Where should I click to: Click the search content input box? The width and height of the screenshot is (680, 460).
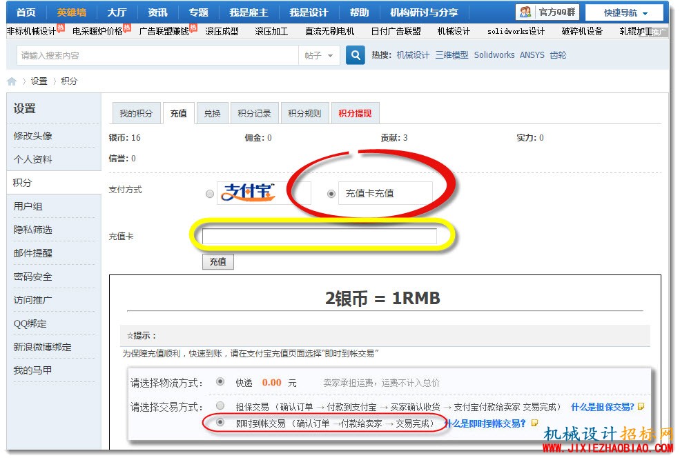(x=158, y=55)
